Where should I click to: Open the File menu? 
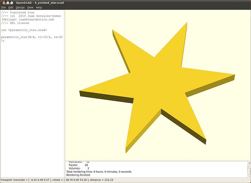click(4, 7)
